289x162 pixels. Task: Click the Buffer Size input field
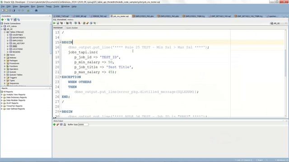[x=83, y=125]
